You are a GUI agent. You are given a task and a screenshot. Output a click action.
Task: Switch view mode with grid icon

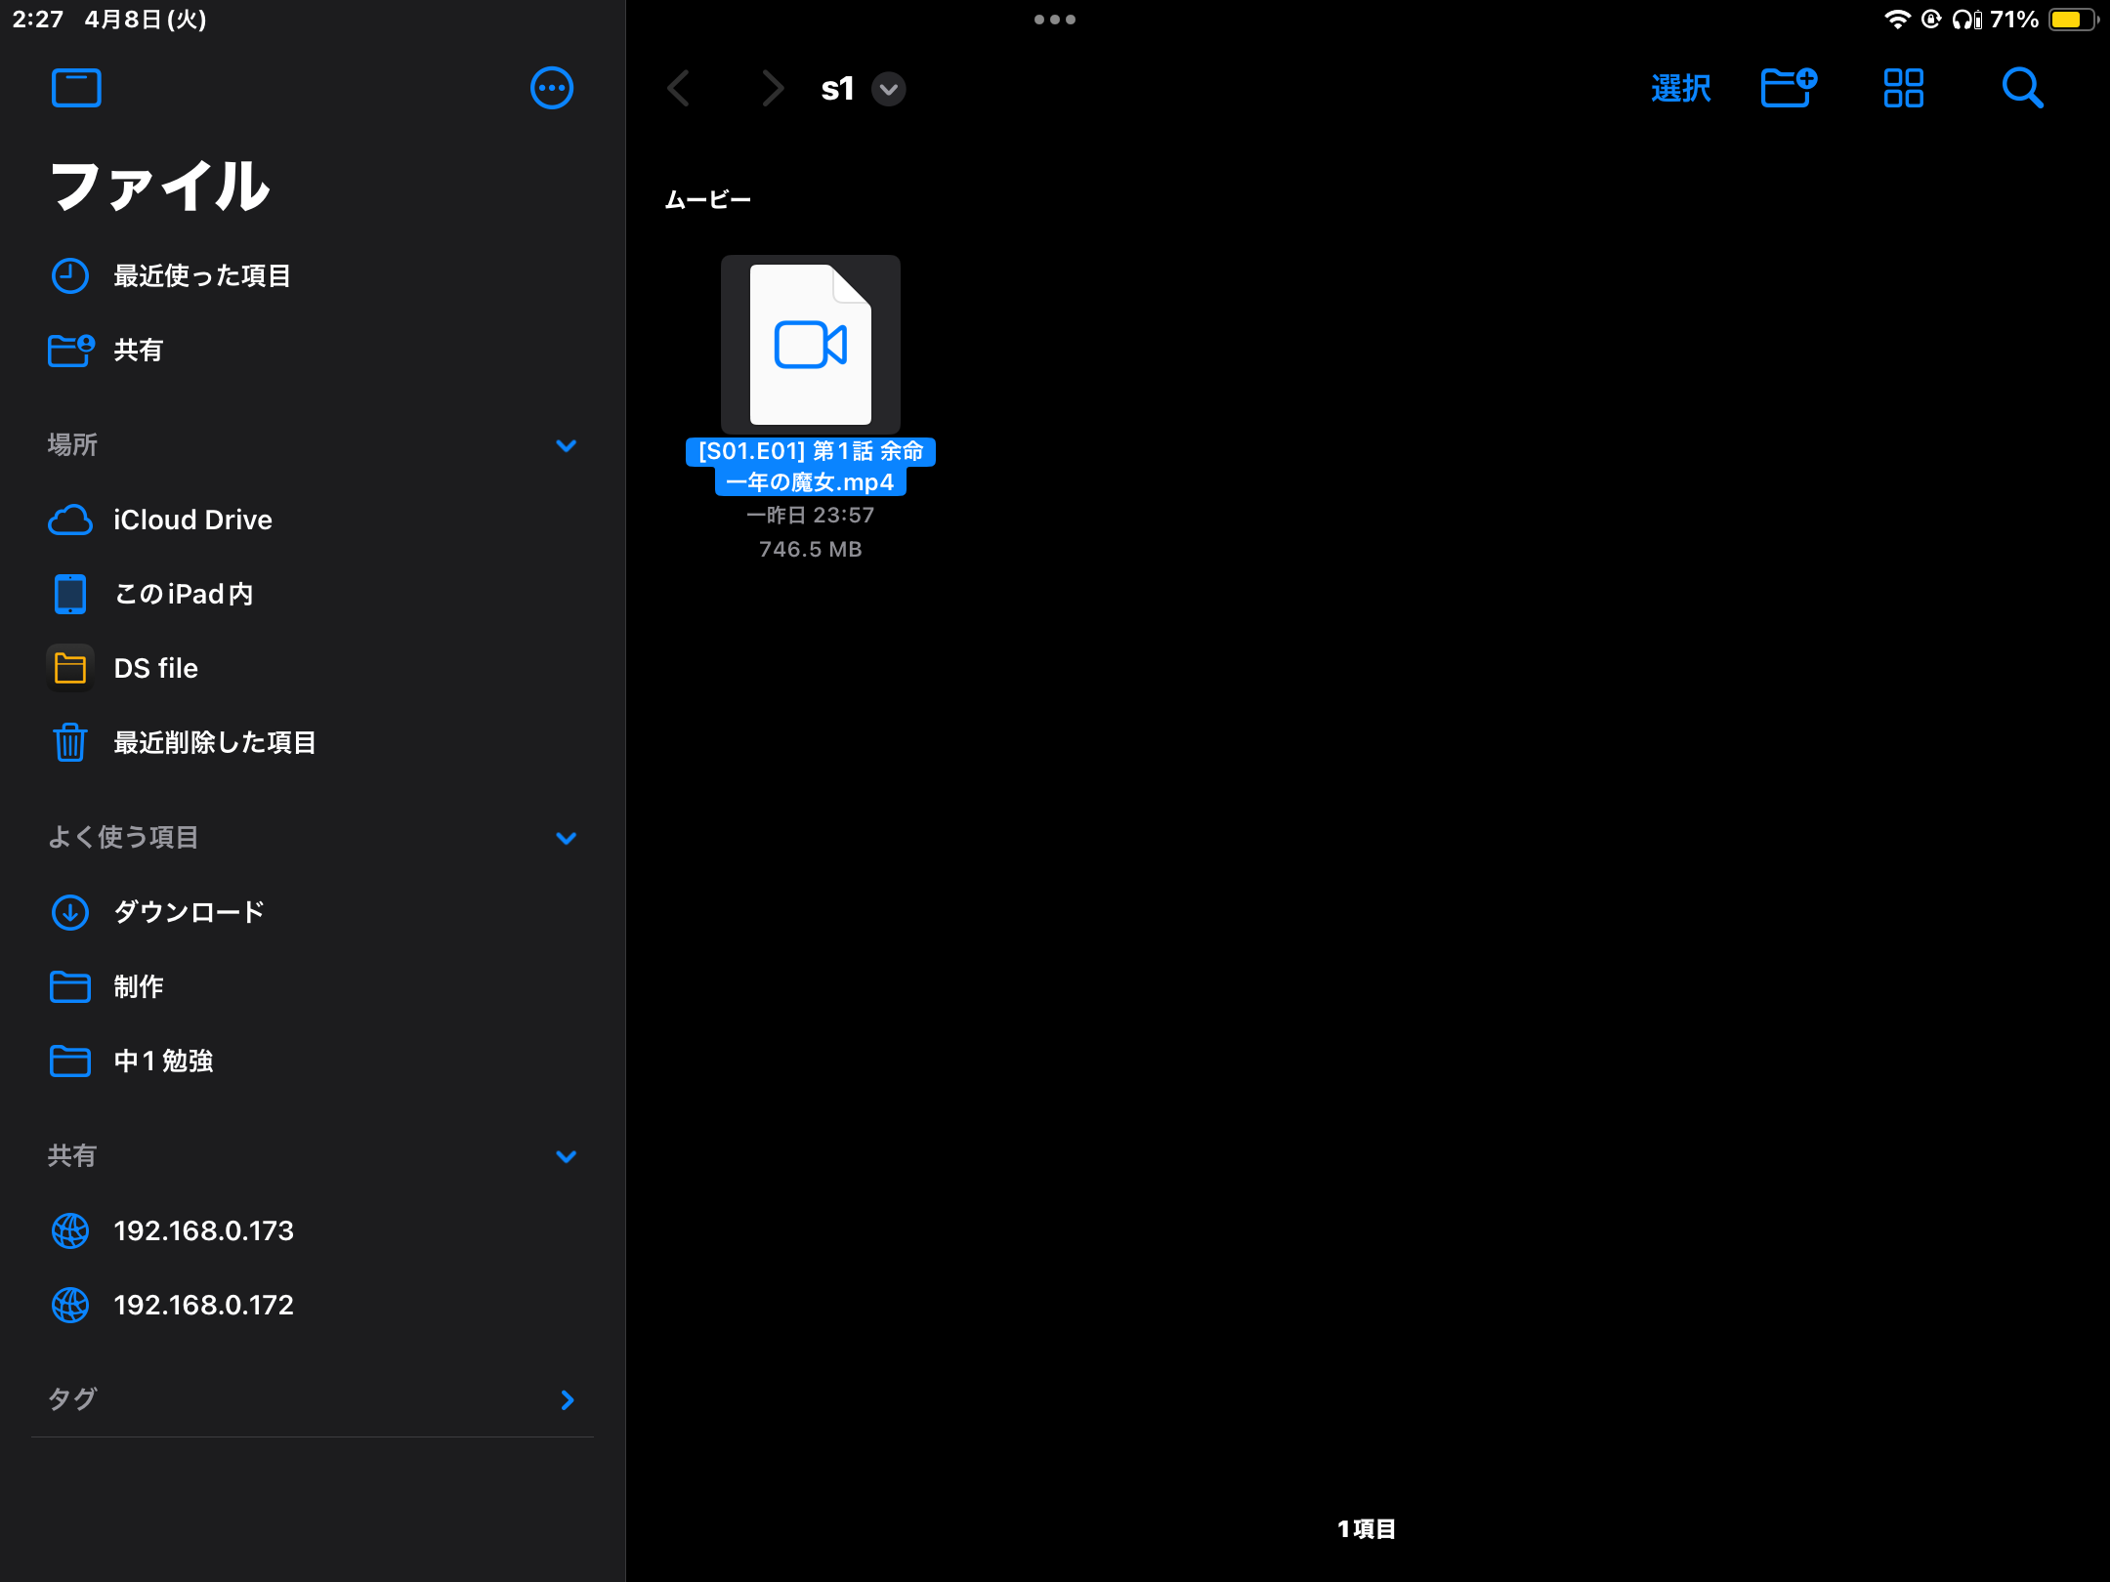pos(1903,88)
